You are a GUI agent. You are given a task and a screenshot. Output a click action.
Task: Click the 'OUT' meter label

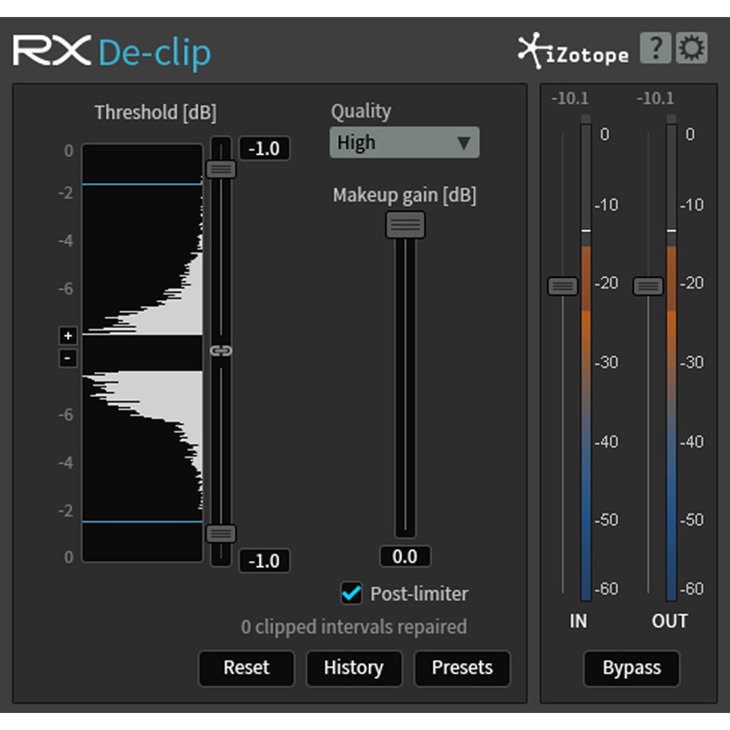pyautogui.click(x=670, y=621)
